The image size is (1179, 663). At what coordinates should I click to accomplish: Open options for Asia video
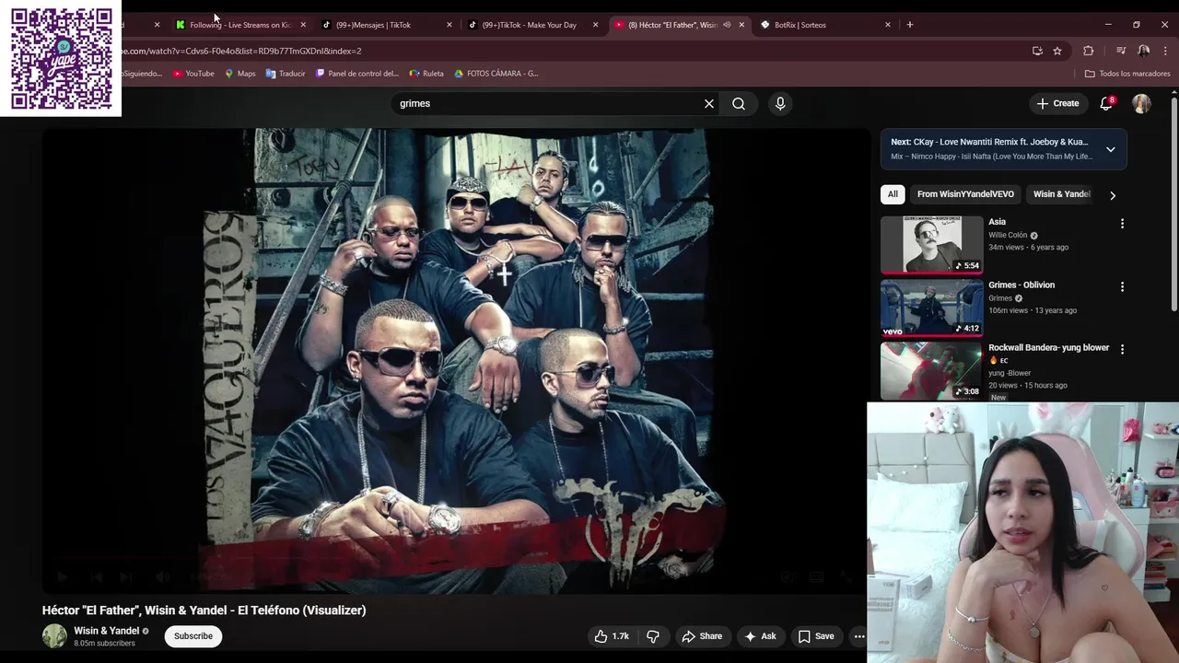tap(1122, 224)
